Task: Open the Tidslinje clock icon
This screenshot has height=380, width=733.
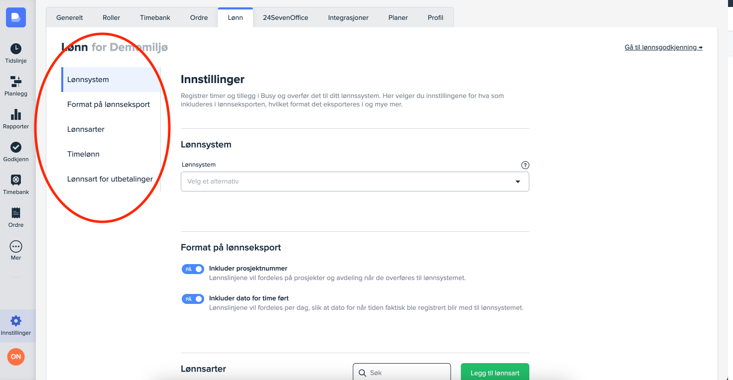Action: click(x=16, y=49)
